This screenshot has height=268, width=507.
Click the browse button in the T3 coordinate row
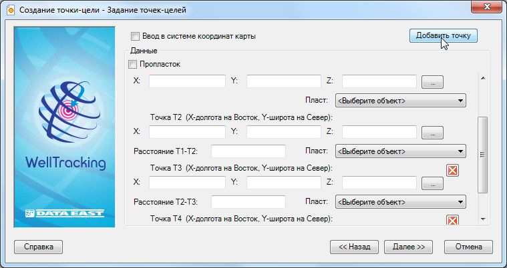[433, 183]
